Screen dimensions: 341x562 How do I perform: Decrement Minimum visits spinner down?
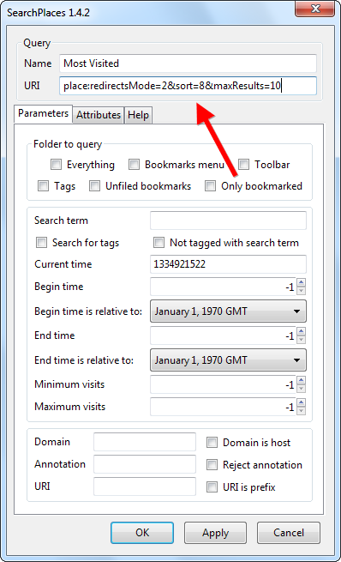302,389
